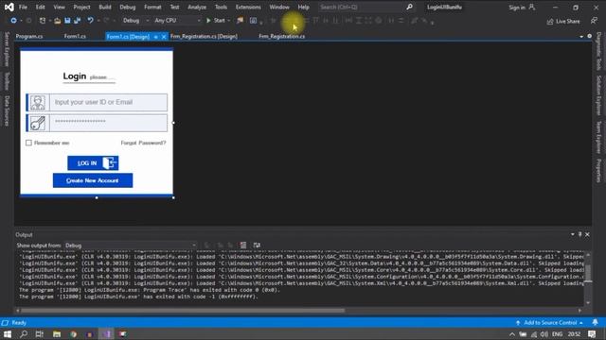Close the Form1.cs [Design] tab

(164, 37)
